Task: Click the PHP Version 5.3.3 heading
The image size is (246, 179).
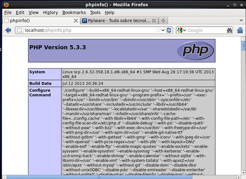Action: pos(58,47)
